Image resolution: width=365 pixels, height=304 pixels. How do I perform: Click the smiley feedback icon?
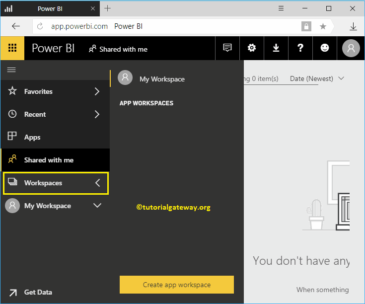pyautogui.click(x=325, y=48)
